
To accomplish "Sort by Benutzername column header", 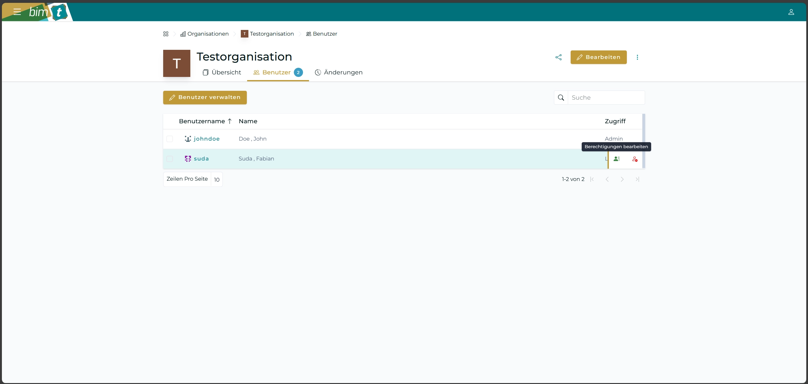I will pos(202,121).
